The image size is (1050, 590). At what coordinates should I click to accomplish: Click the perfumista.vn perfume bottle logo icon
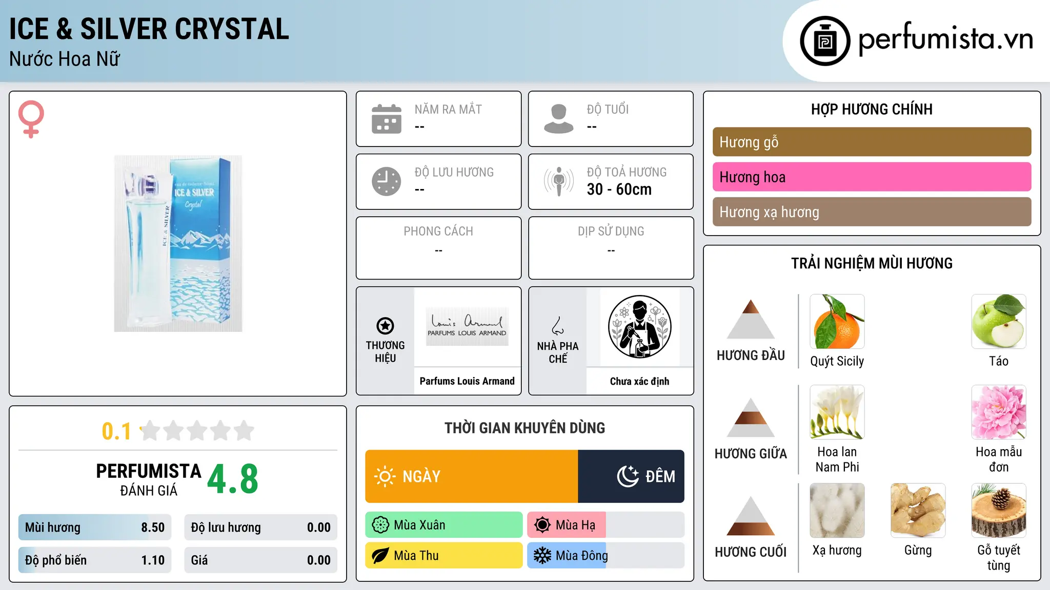pyautogui.click(x=825, y=41)
